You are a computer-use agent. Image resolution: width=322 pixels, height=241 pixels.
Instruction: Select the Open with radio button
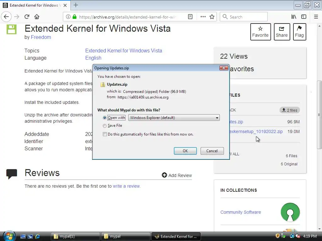pyautogui.click(x=105, y=118)
